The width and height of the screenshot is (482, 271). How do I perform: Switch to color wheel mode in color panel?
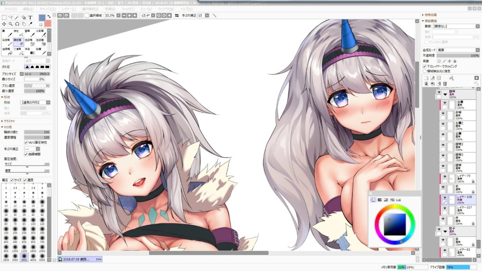click(373, 200)
